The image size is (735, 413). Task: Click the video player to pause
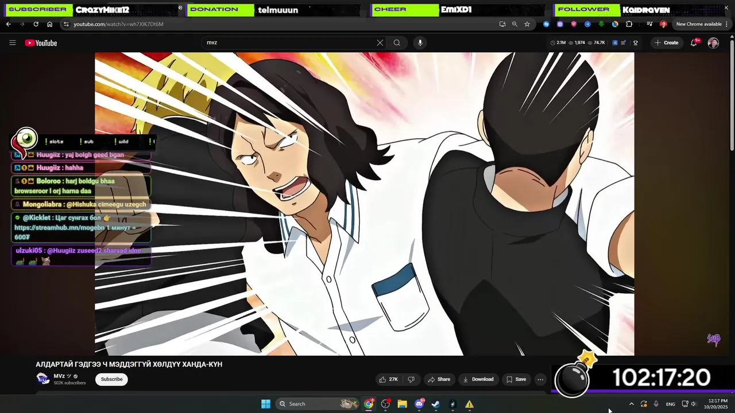click(x=365, y=204)
